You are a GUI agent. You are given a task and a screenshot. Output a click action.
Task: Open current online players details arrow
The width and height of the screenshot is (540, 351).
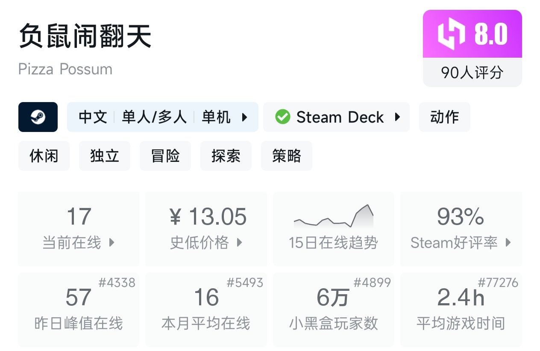(x=112, y=243)
